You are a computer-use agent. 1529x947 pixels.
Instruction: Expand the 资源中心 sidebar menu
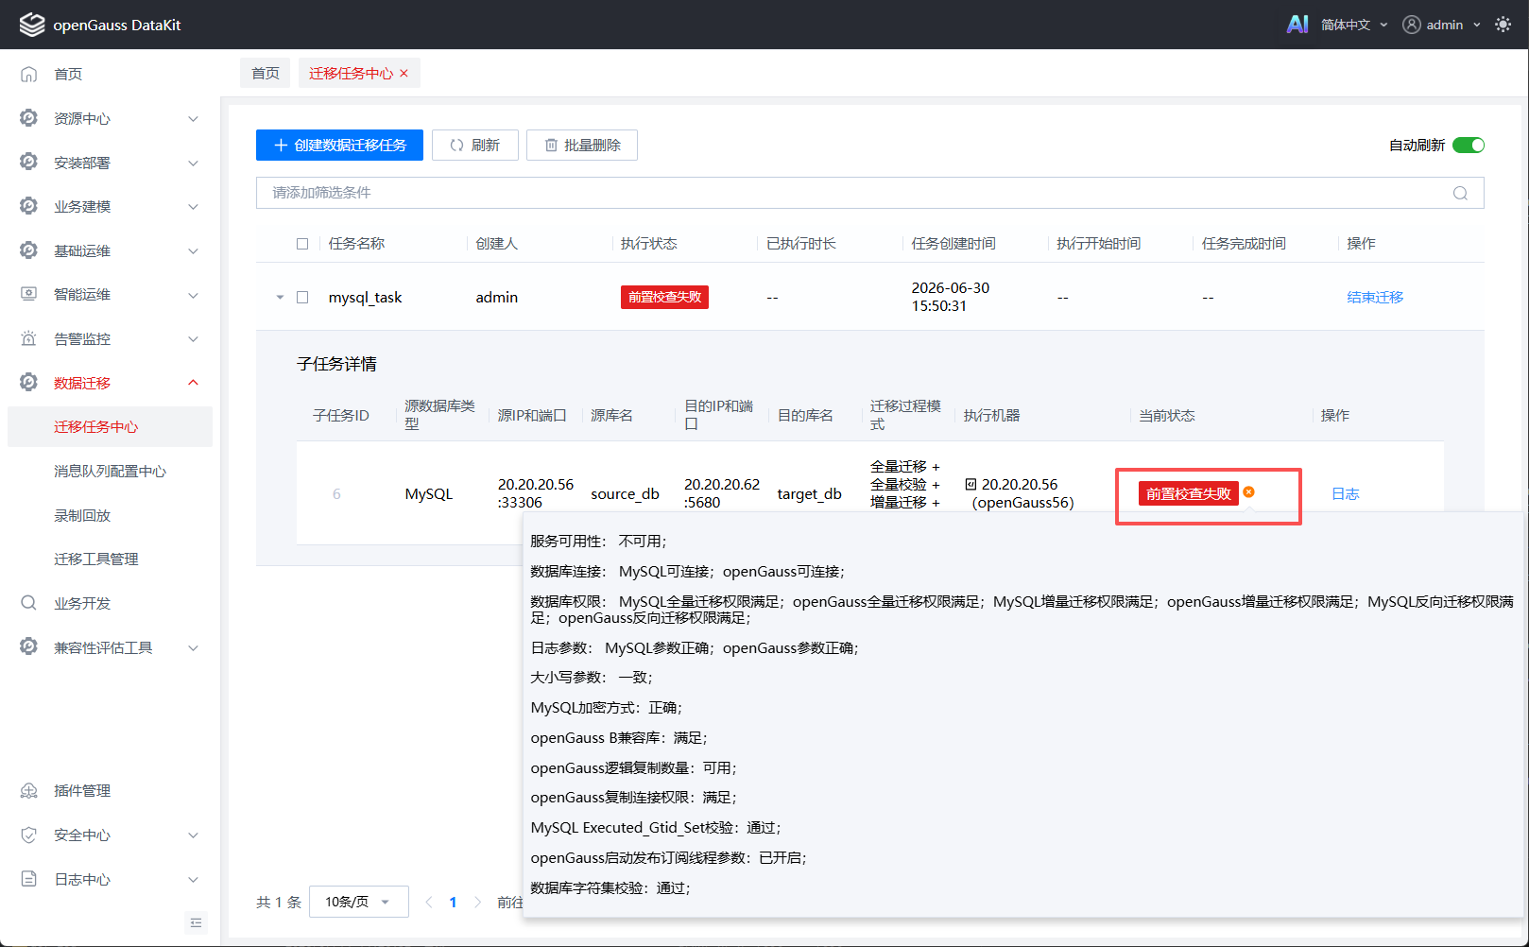[x=110, y=118]
